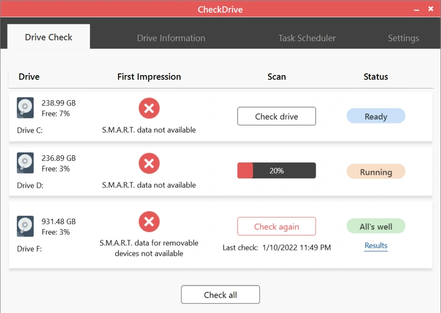Screen dimensions: 441x313
Task: Click the Check all button
Action: (x=220, y=295)
